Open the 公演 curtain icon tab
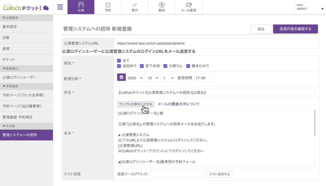326x186 pixels. pos(81,7)
